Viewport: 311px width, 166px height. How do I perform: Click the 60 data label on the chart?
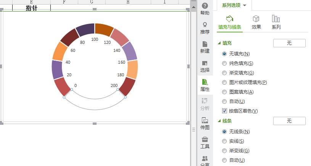(73, 50)
